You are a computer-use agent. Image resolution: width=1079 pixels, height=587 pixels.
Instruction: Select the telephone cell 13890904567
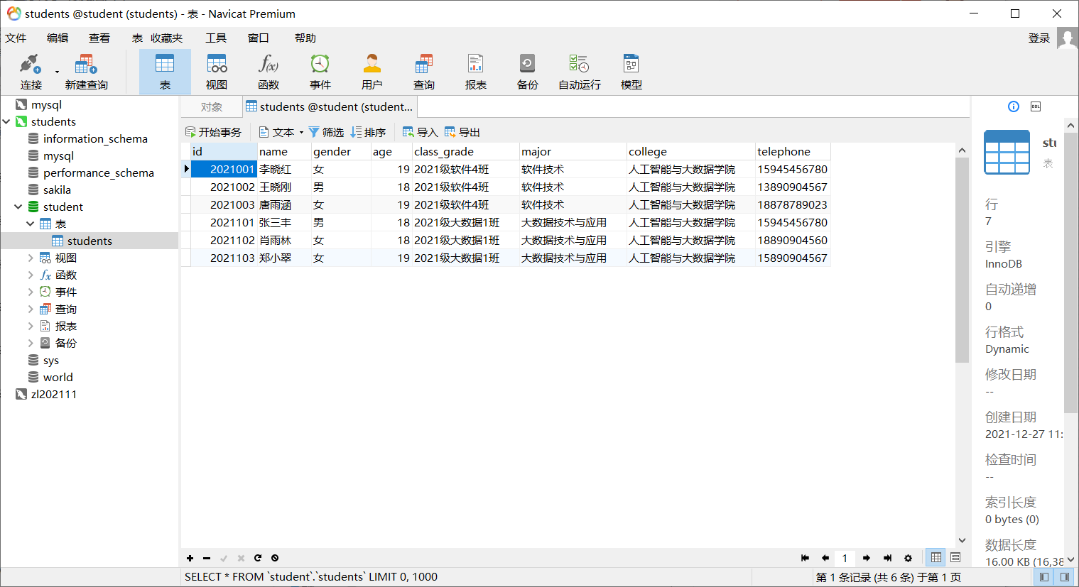point(793,187)
